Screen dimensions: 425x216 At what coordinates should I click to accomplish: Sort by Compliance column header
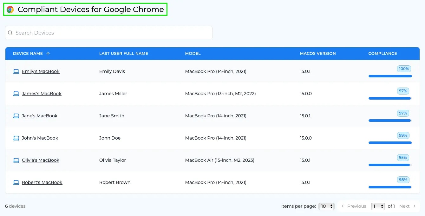click(x=383, y=54)
